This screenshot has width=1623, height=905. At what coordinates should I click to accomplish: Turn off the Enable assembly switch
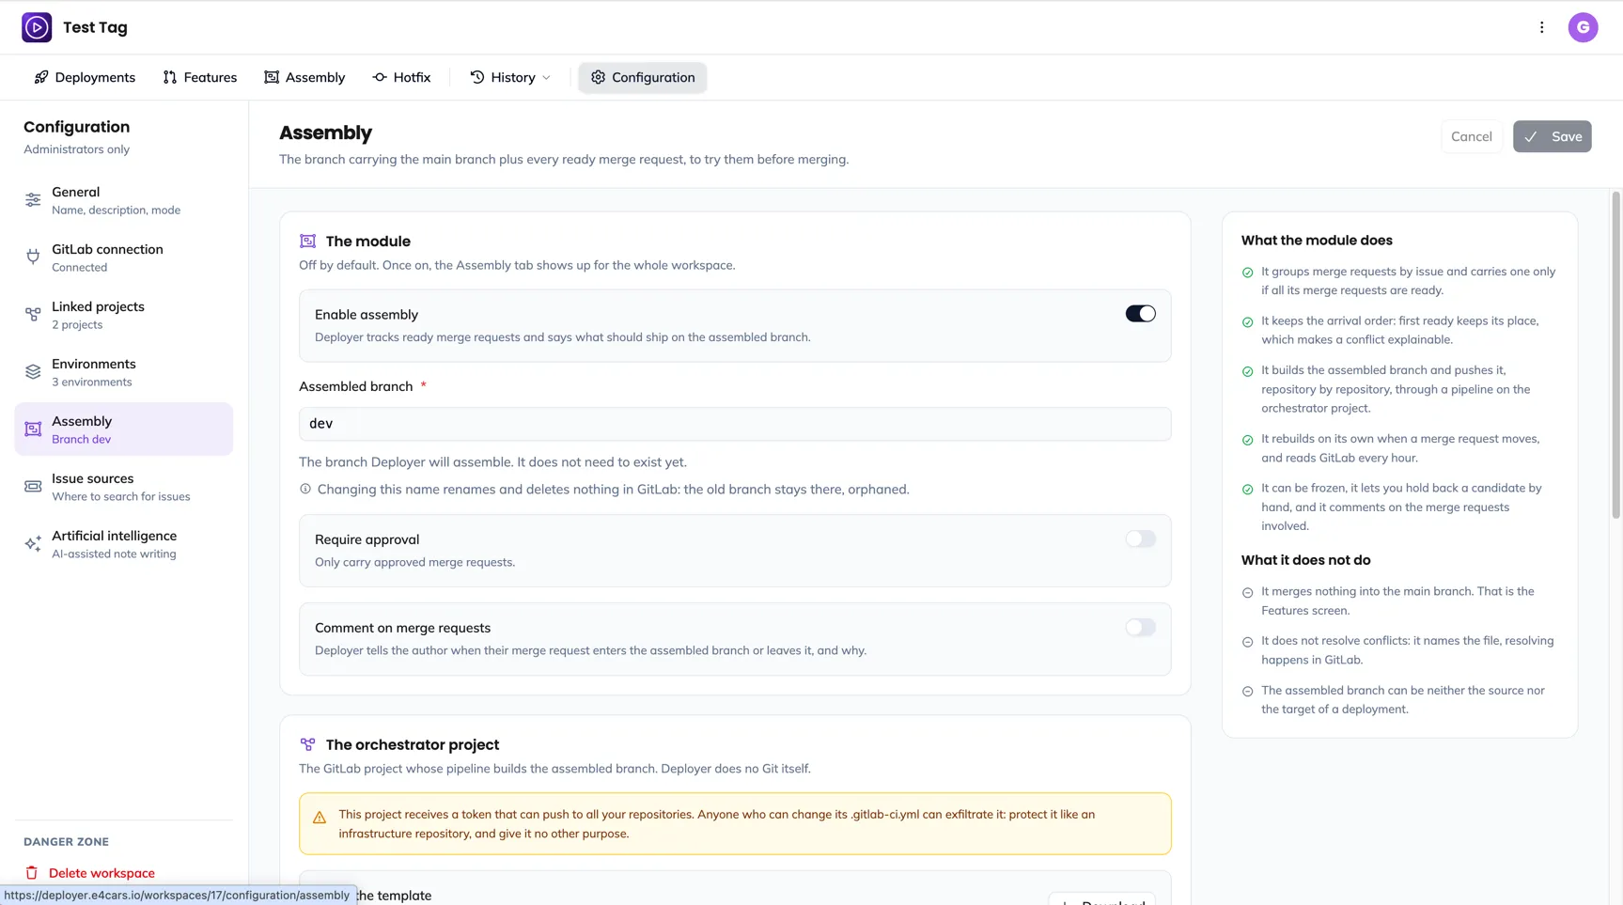(x=1140, y=314)
